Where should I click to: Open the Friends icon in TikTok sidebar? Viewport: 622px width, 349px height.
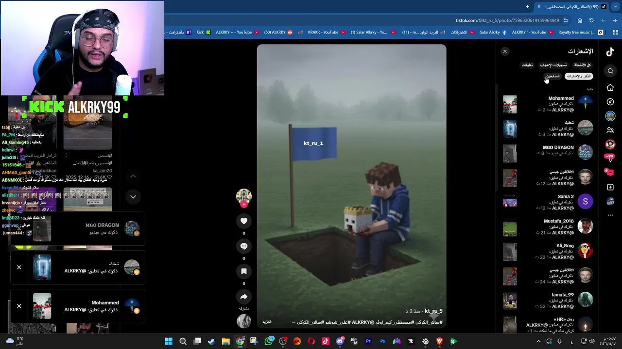pos(610,130)
